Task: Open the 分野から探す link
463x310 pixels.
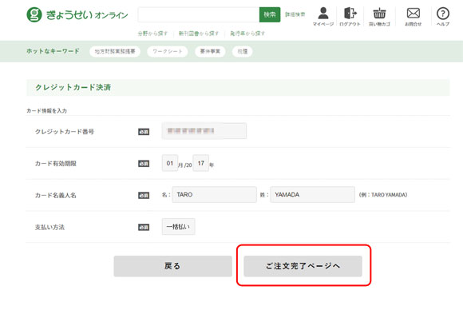Action: coord(152,34)
